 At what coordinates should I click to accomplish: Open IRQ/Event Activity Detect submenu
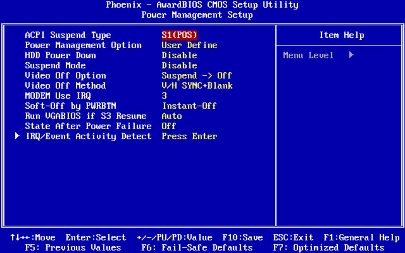(88, 136)
